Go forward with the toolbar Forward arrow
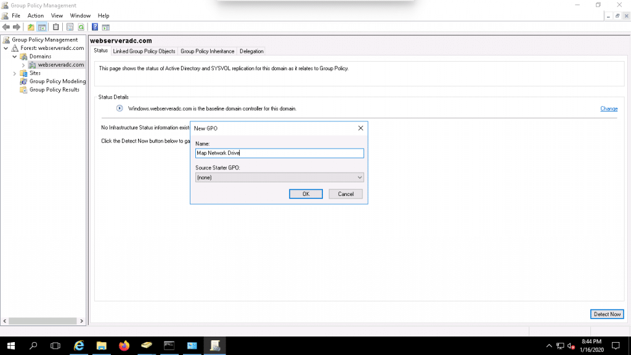The width and height of the screenshot is (631, 355). tap(17, 27)
